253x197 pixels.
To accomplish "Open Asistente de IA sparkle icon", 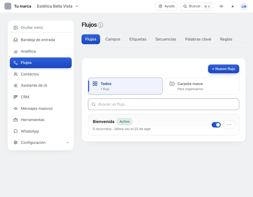I will [15, 86].
